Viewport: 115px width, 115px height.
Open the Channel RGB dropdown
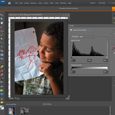click(87, 37)
